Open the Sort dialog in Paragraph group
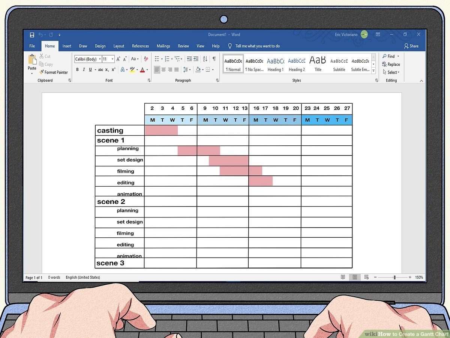450x338 pixels. [x=205, y=59]
